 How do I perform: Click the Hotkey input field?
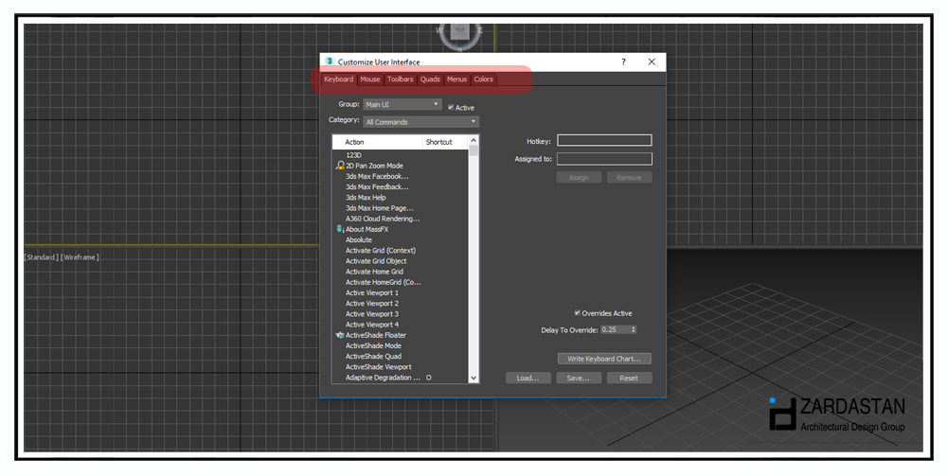point(604,141)
